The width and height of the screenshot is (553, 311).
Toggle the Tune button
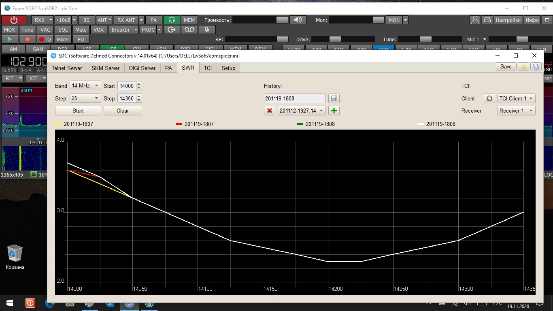pyautogui.click(x=28, y=30)
